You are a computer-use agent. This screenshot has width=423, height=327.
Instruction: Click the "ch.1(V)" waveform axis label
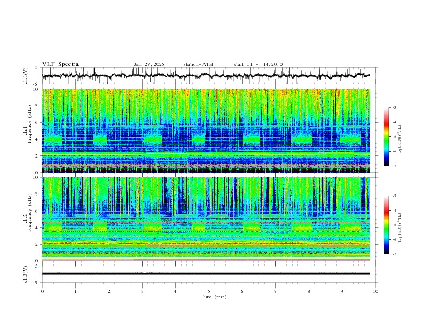[26, 76]
